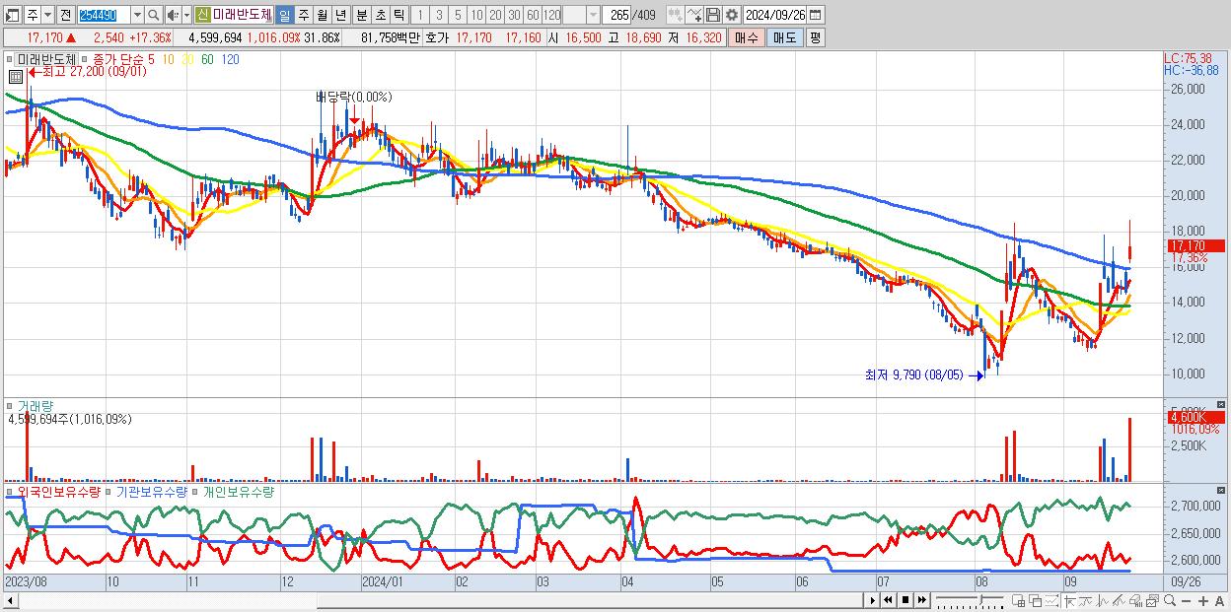
Task: Select the 120-day moving average legend
Action: point(230,59)
